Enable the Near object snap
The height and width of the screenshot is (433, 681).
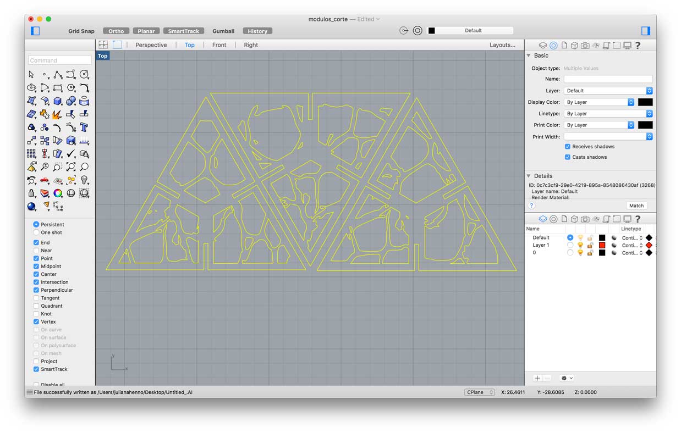tap(36, 251)
